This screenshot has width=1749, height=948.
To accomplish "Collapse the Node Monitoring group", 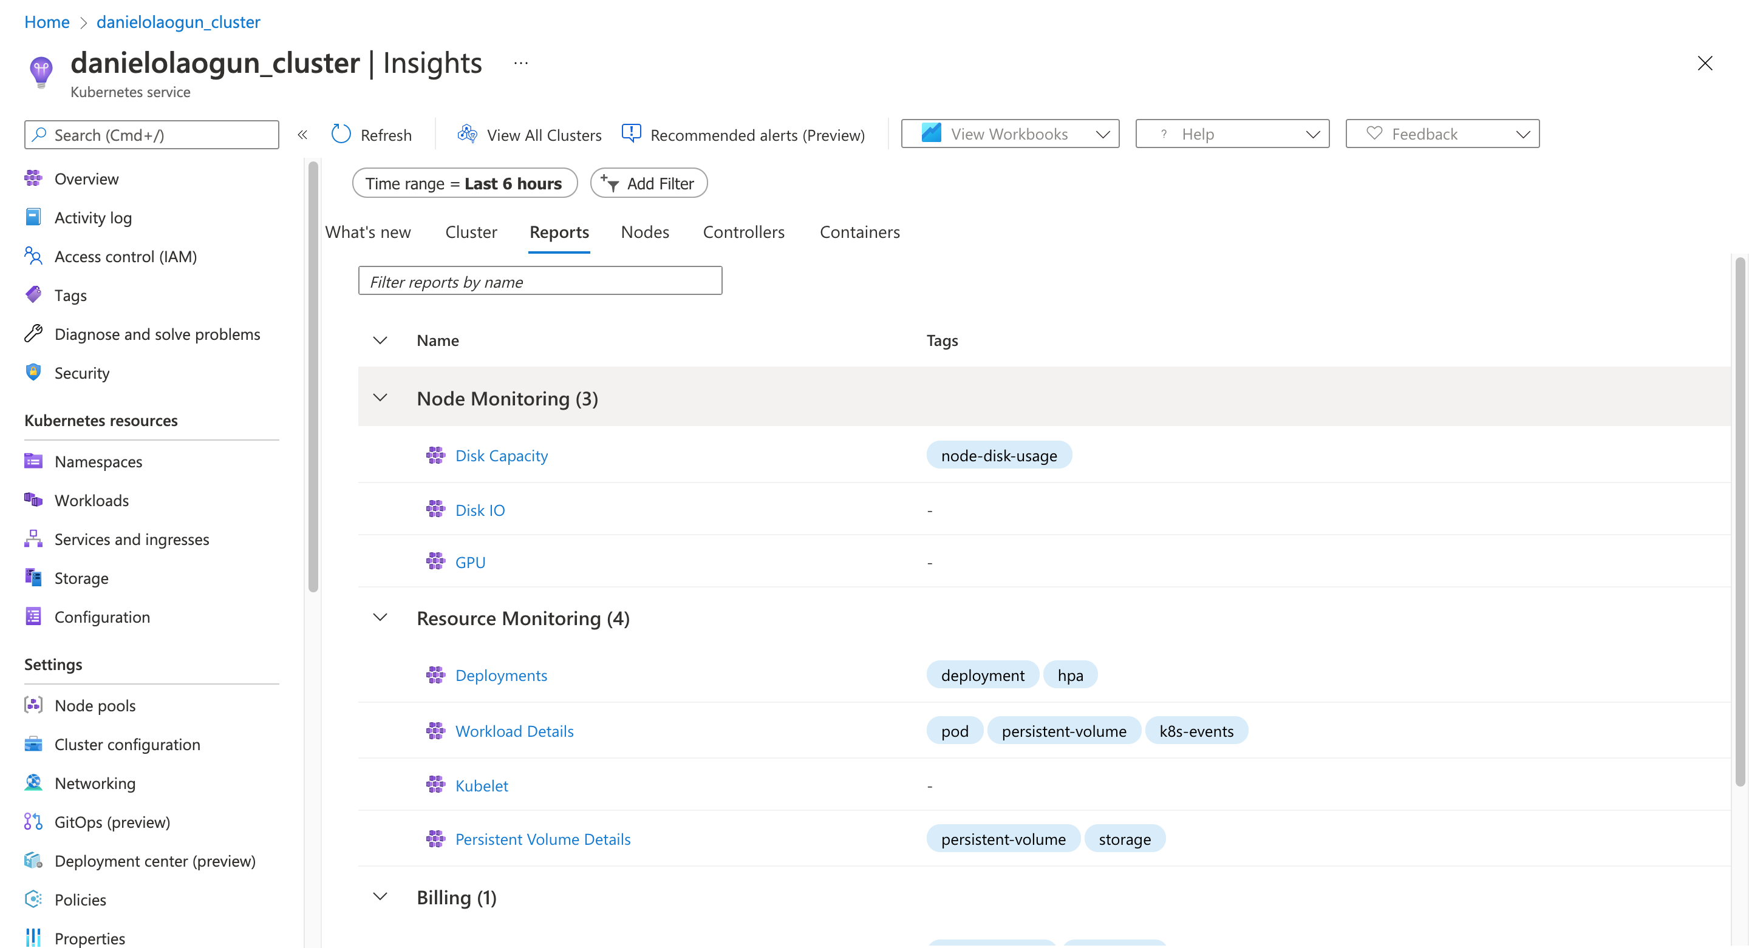I will pyautogui.click(x=380, y=398).
